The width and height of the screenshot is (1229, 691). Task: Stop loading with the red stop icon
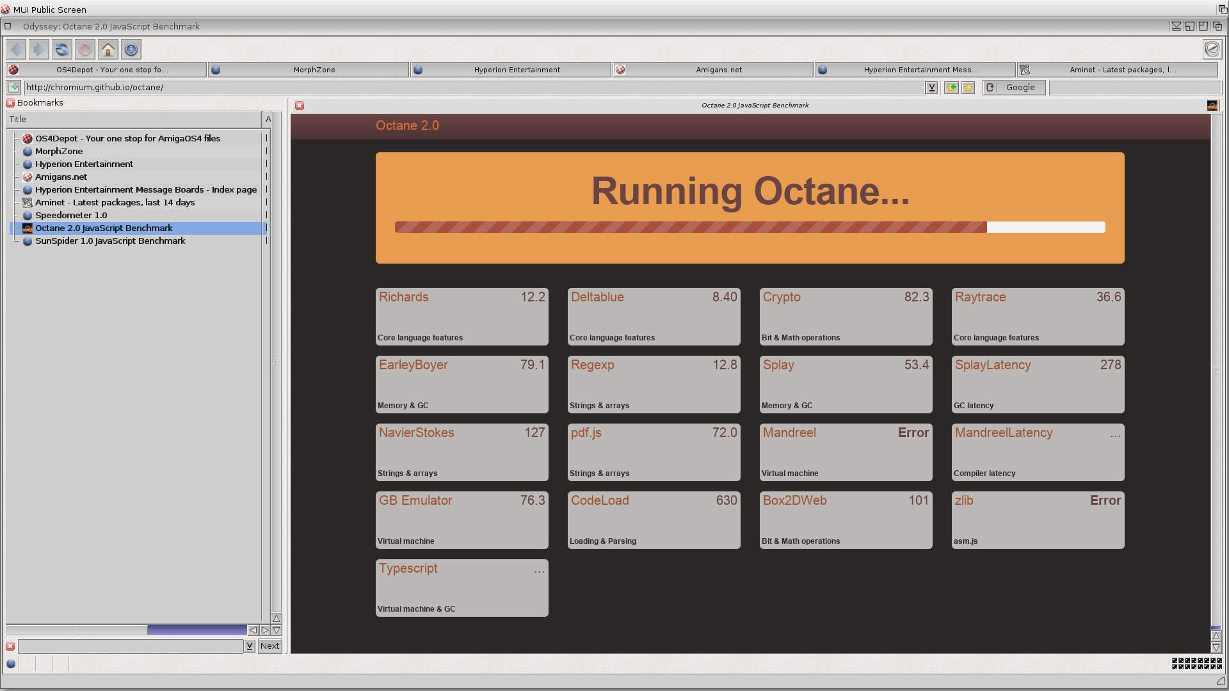point(85,49)
